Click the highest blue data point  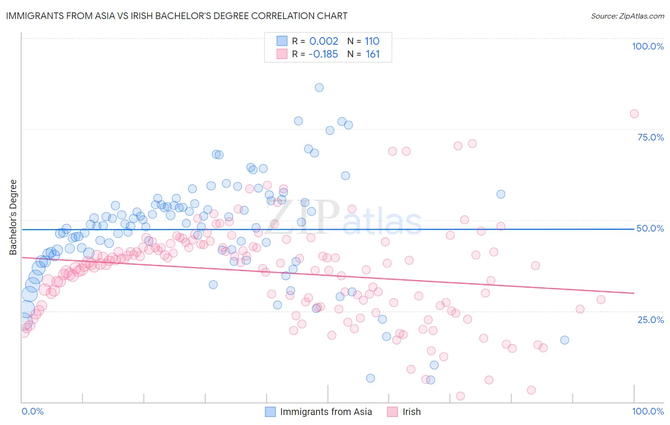[319, 88]
